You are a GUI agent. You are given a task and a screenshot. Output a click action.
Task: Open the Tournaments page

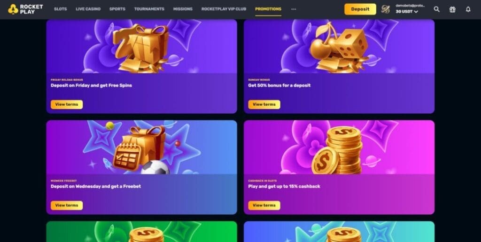click(x=149, y=9)
